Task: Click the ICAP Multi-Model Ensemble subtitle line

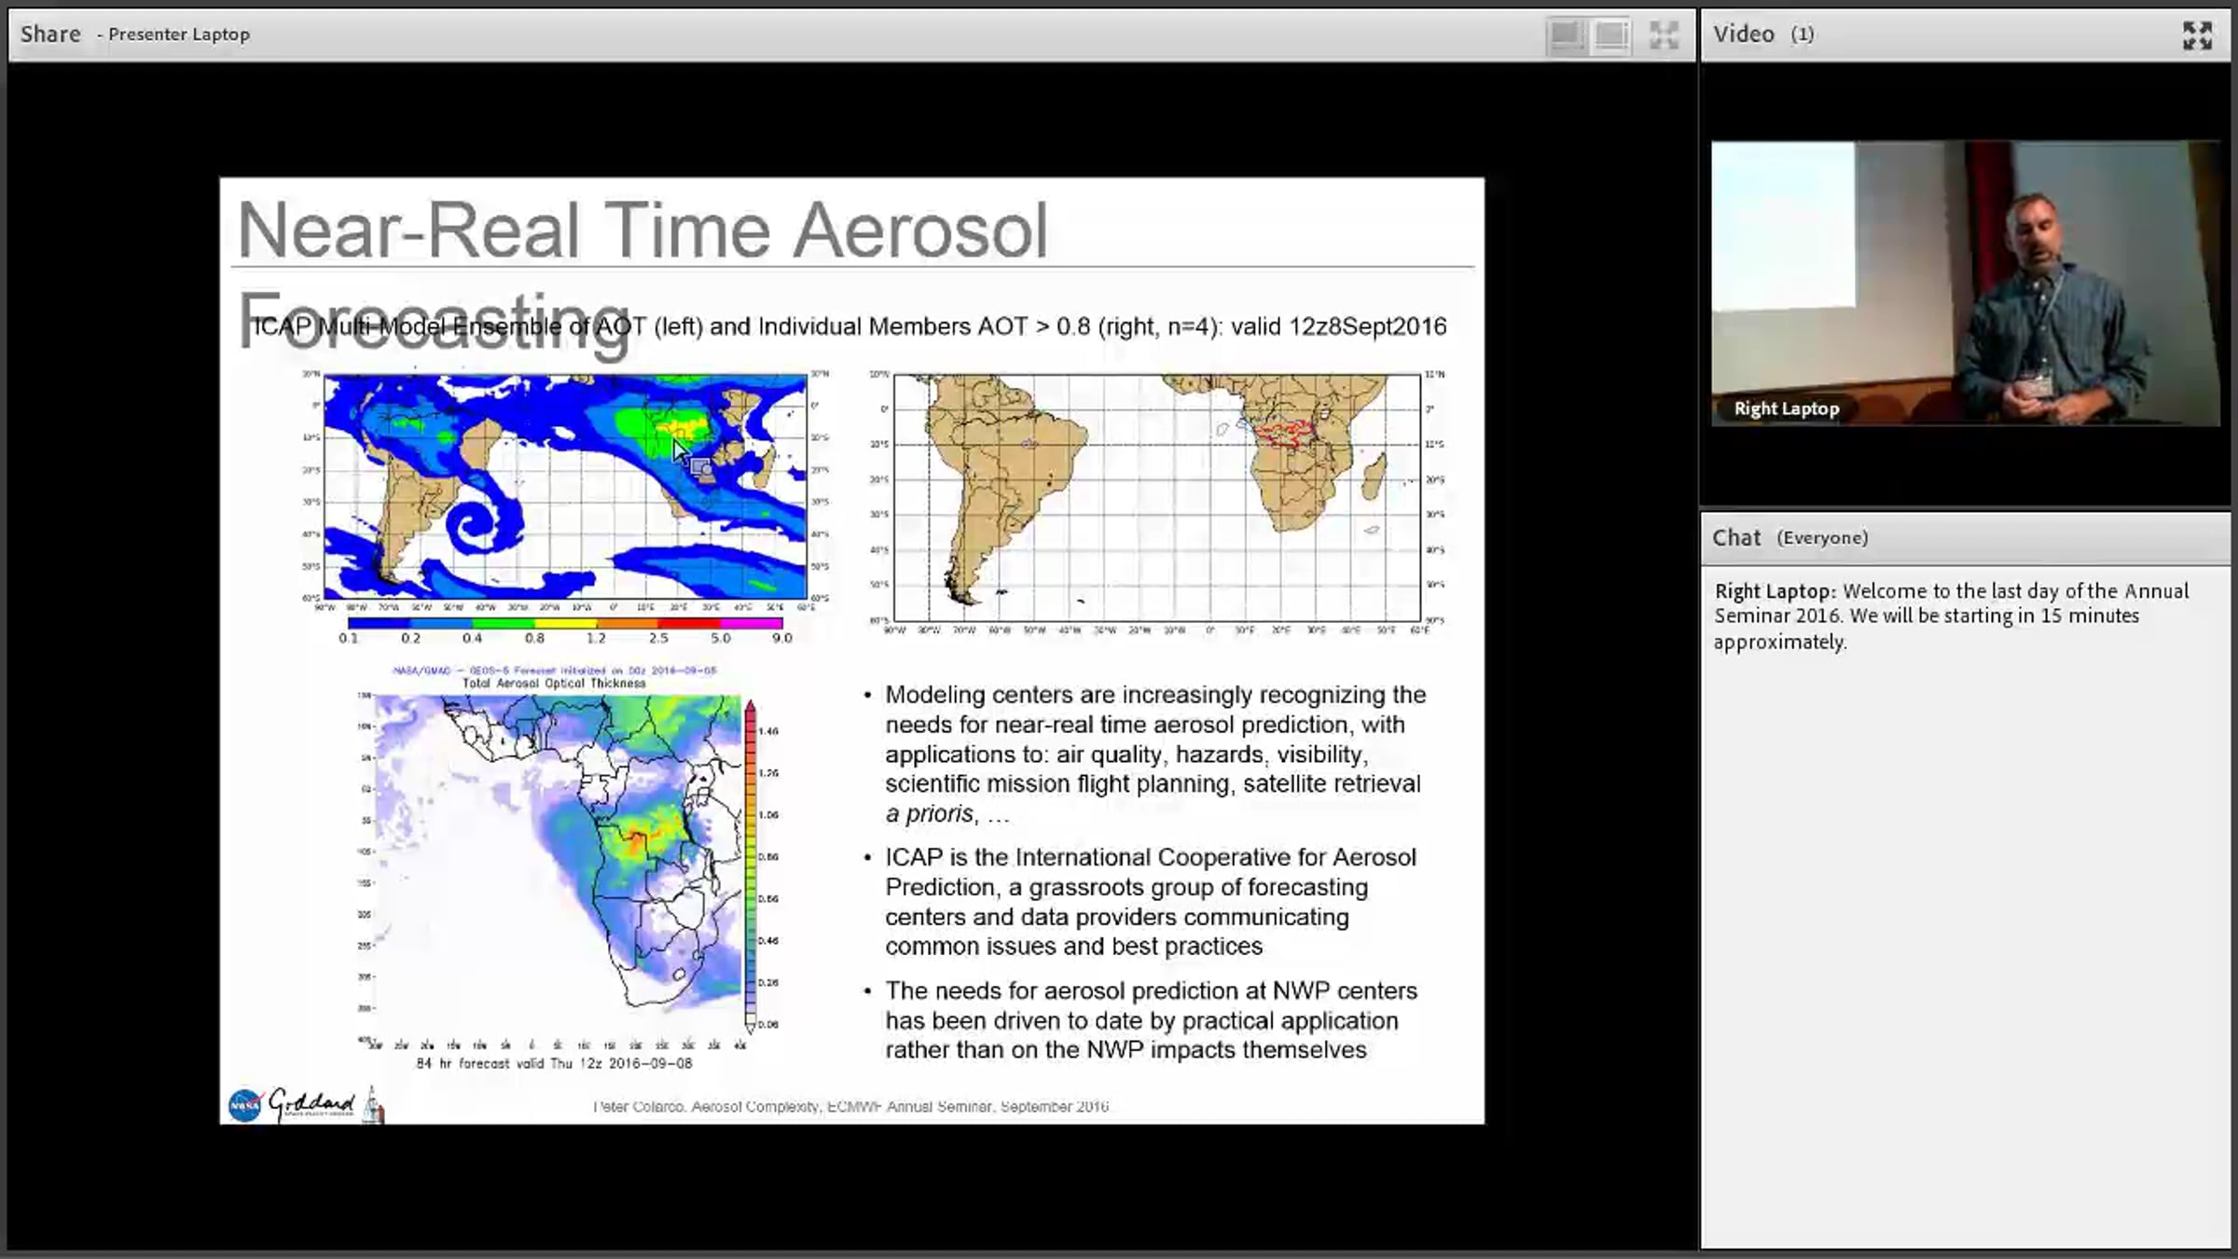Action: [x=850, y=326]
